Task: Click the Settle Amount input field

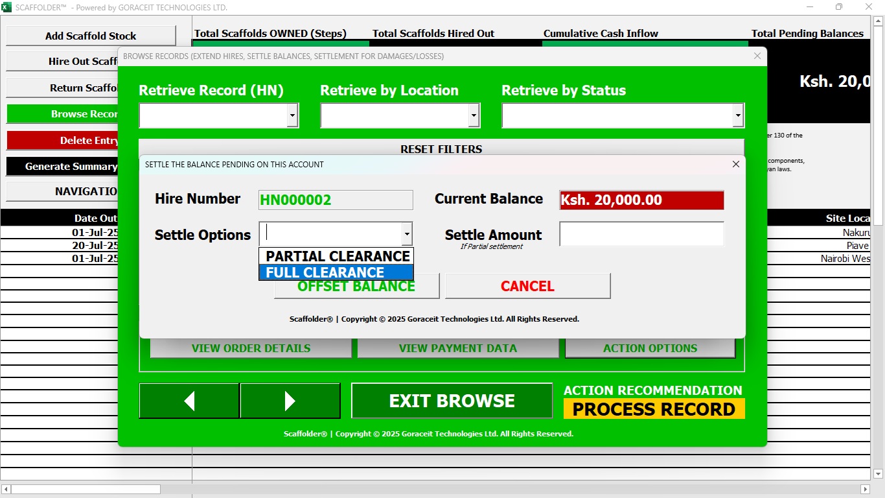Action: click(x=641, y=234)
